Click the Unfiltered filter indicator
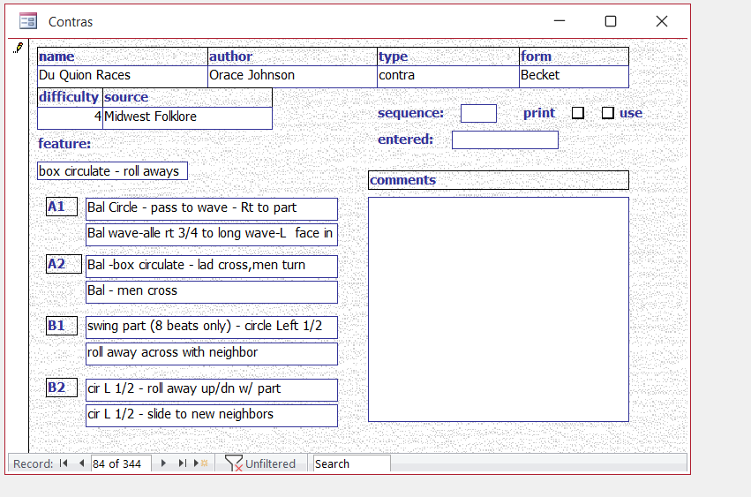This screenshot has width=751, height=497. click(261, 463)
